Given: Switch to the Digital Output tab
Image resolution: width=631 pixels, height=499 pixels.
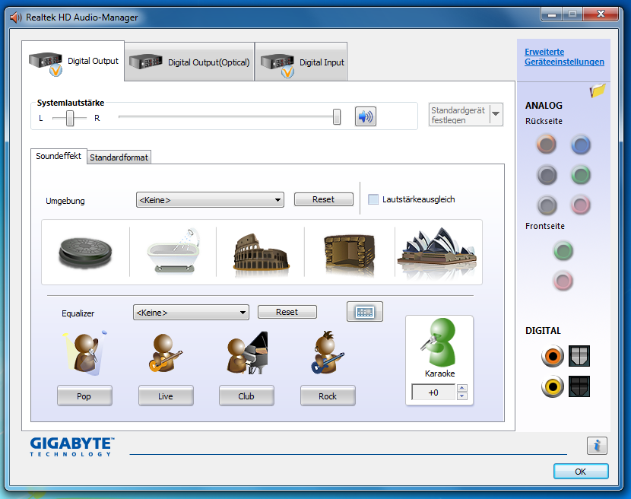Looking at the screenshot, I should click(x=73, y=62).
